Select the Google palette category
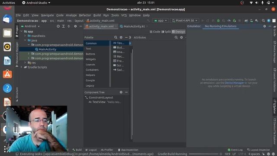Image resolution: width=277 pixels, height=156 pixels. 96,80
